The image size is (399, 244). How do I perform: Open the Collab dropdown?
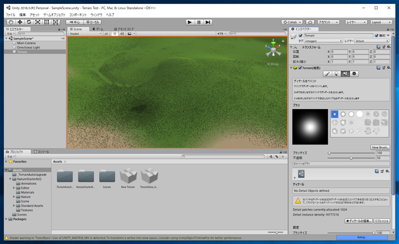click(x=292, y=22)
